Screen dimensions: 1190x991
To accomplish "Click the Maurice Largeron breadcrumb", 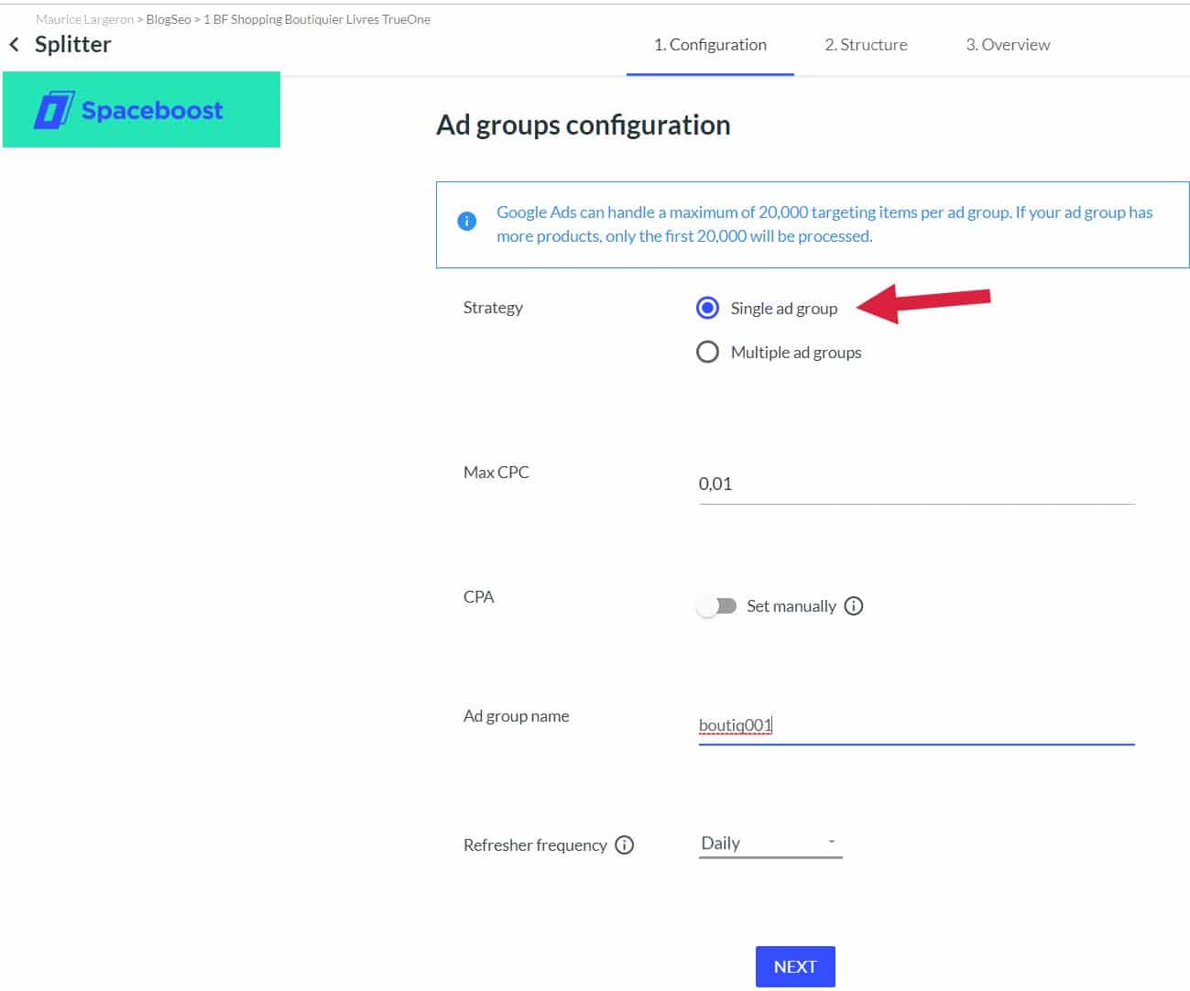I will (x=84, y=18).
